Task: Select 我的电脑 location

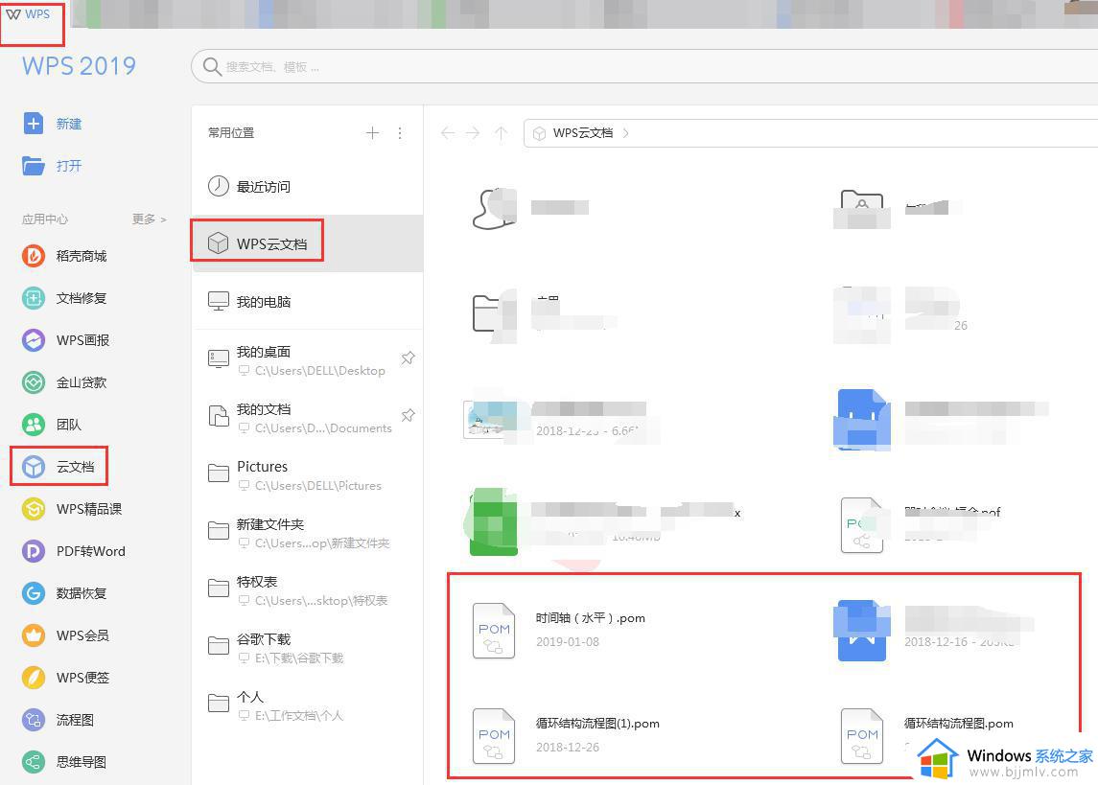Action: tap(308, 302)
